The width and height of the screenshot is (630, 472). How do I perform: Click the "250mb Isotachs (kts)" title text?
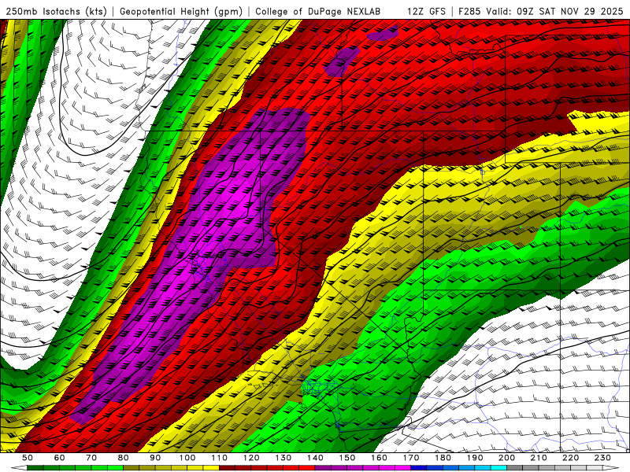(57, 11)
